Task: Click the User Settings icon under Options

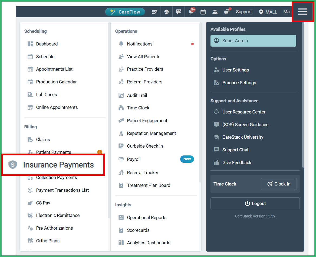Action: [216, 70]
